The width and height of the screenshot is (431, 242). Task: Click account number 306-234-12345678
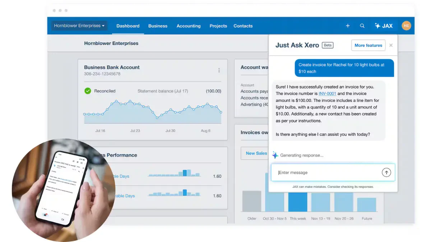coord(102,74)
